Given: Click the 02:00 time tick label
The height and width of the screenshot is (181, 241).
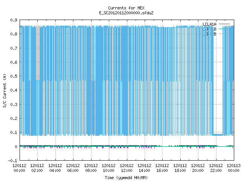Looking at the screenshot, I should (x=37, y=170).
